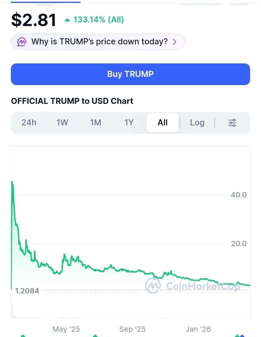Click the Jan '26 date marker
This screenshot has height=337, width=261.
(198, 329)
